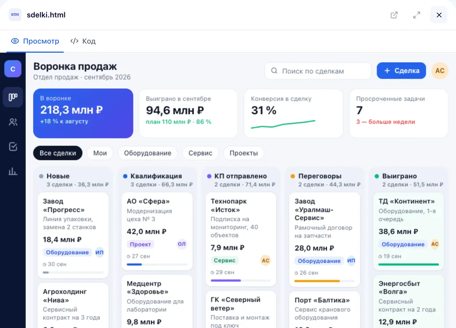Open the Медцентр «Здоровье» deal card
The width and height of the screenshot is (456, 328).
point(157,302)
